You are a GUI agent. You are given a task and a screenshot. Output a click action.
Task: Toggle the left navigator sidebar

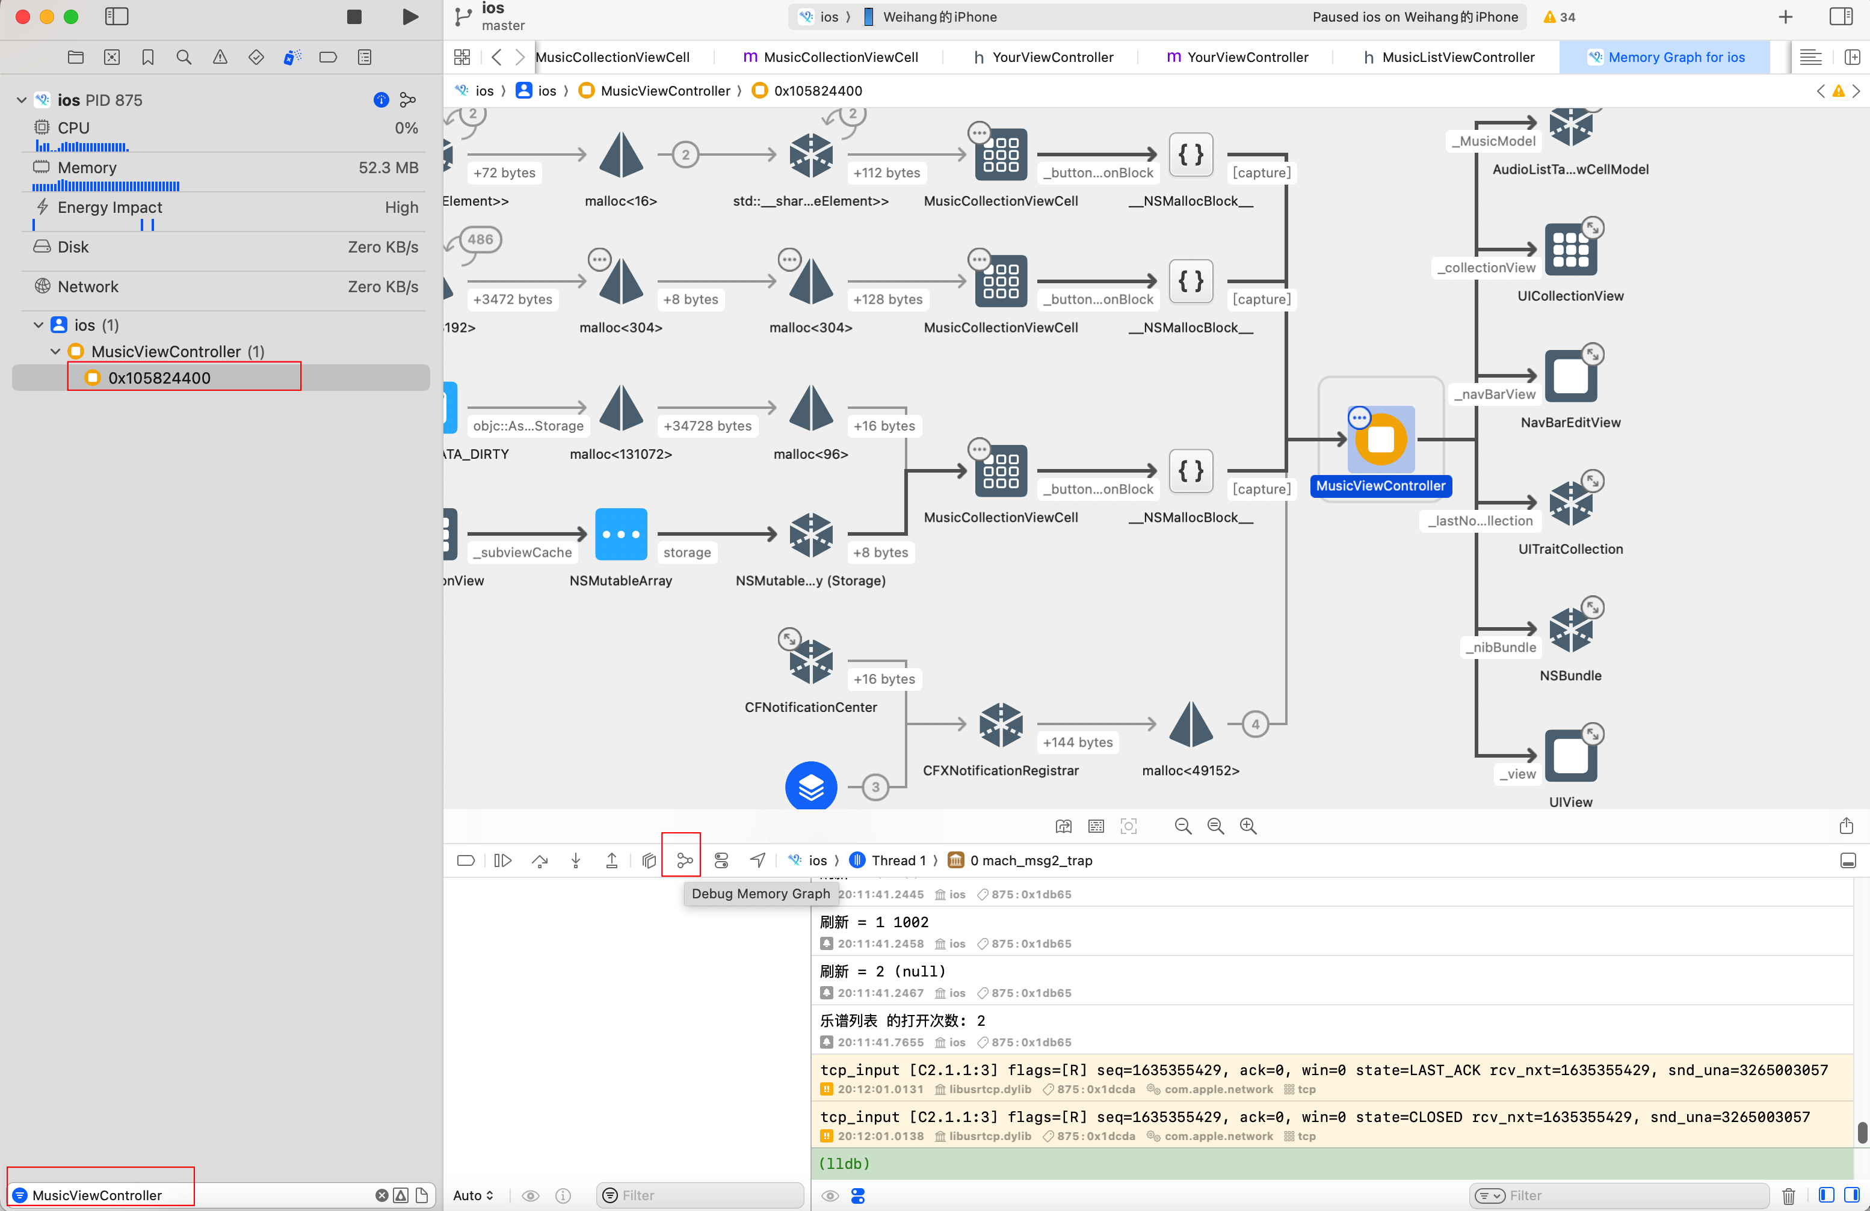tap(117, 16)
